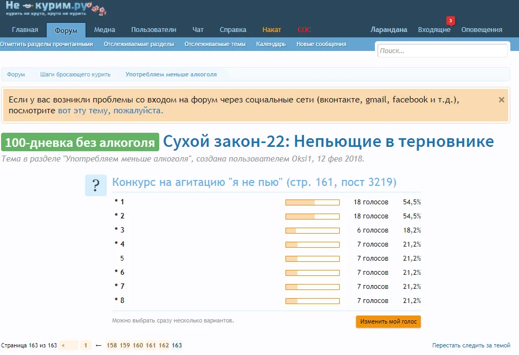Go to page 161
The image size is (519, 355).
(151, 345)
